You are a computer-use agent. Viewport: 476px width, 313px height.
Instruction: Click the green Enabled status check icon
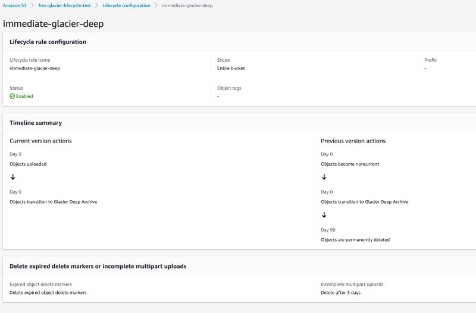[x=12, y=96]
